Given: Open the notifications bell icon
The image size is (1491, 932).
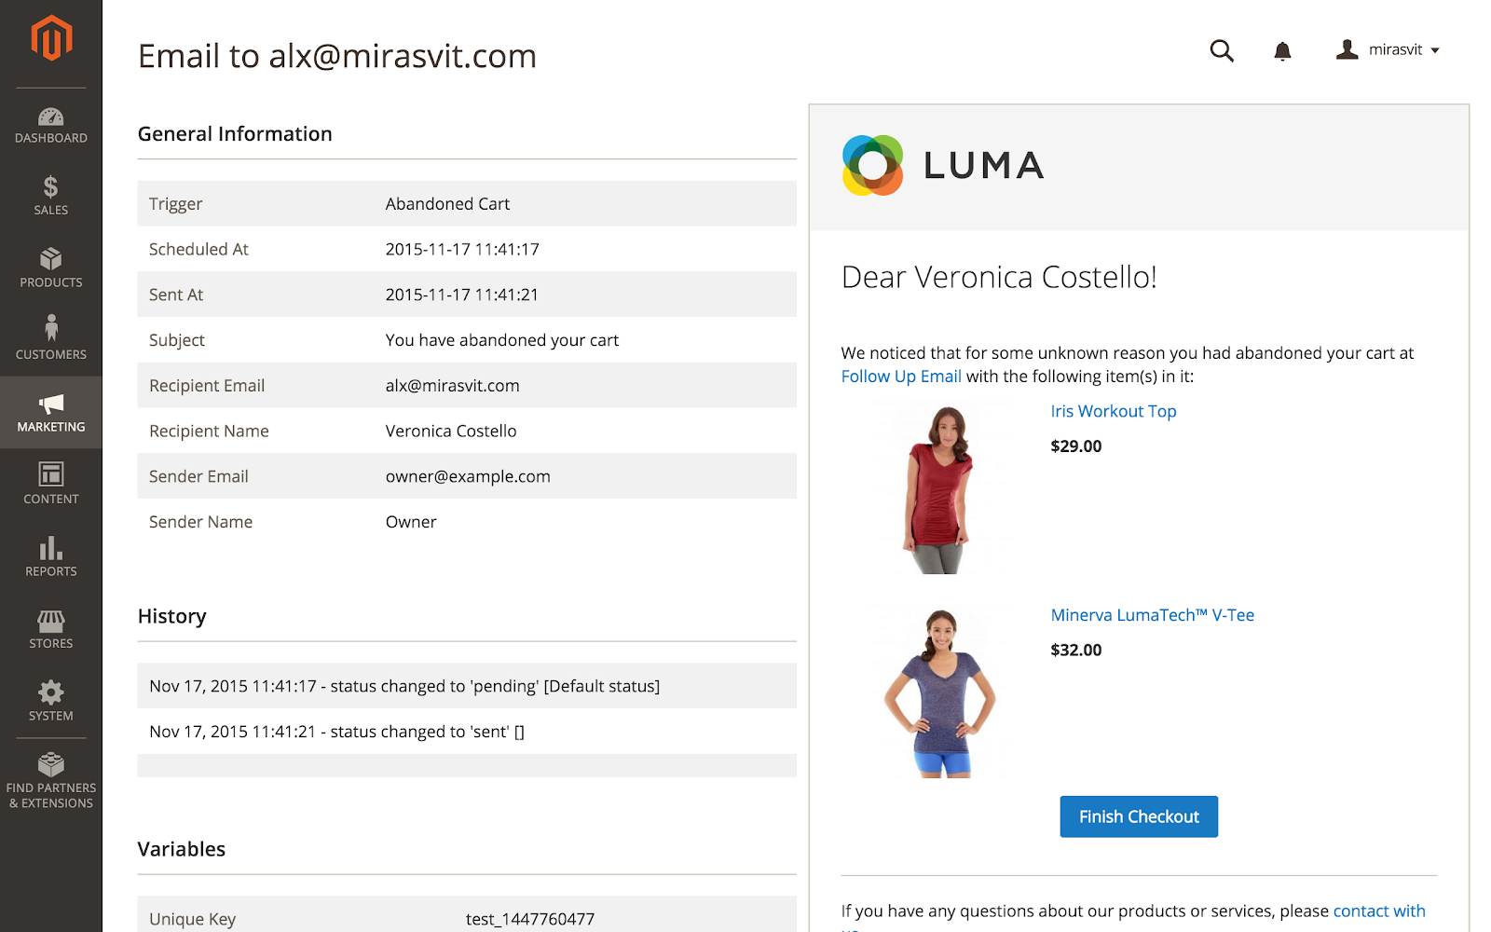Looking at the screenshot, I should [x=1283, y=50].
